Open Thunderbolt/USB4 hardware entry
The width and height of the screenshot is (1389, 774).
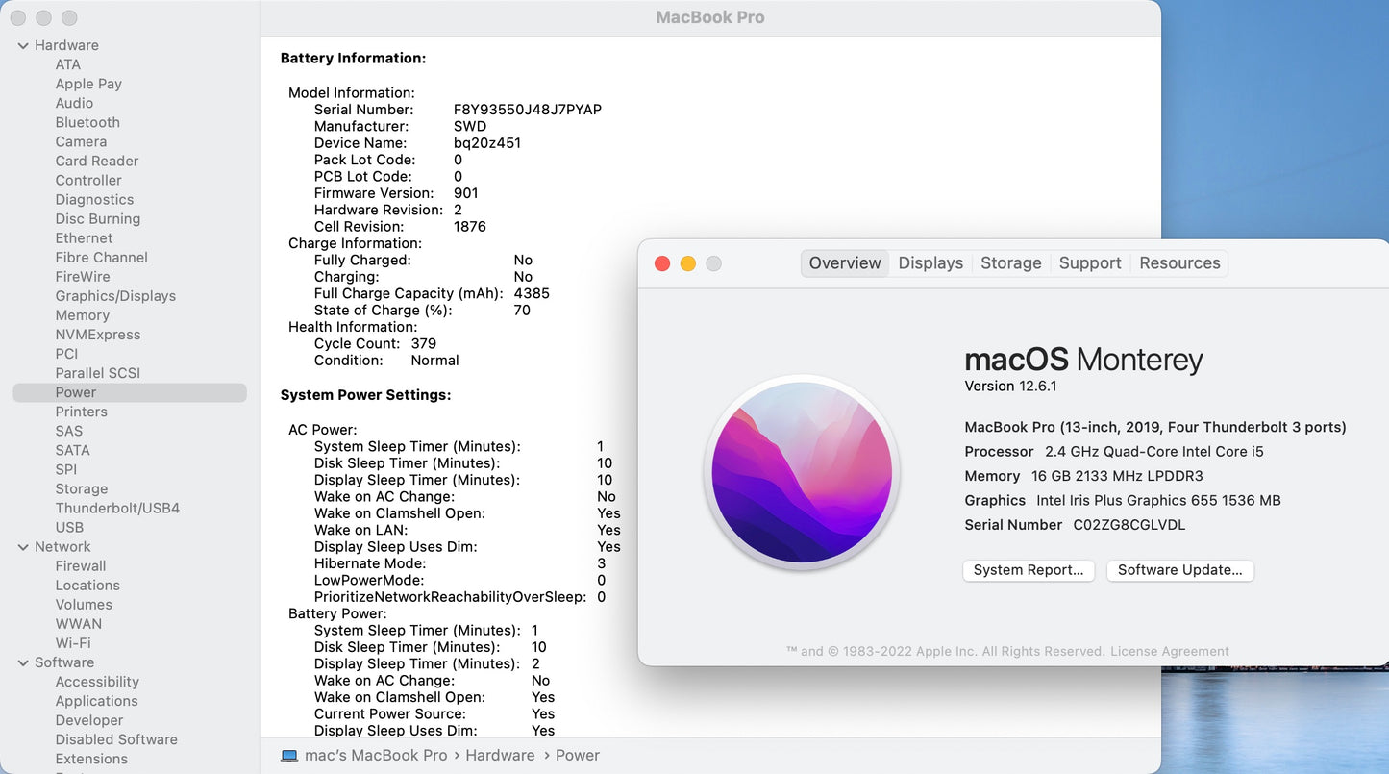point(117,508)
